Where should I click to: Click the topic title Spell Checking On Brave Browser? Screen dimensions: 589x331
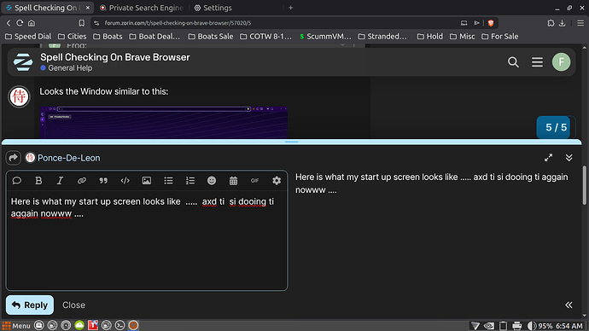[115, 57]
